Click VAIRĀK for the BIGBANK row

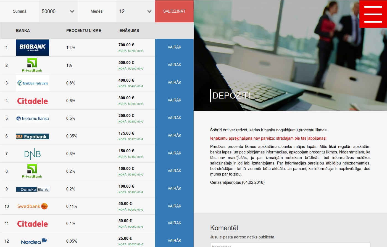[174, 47]
